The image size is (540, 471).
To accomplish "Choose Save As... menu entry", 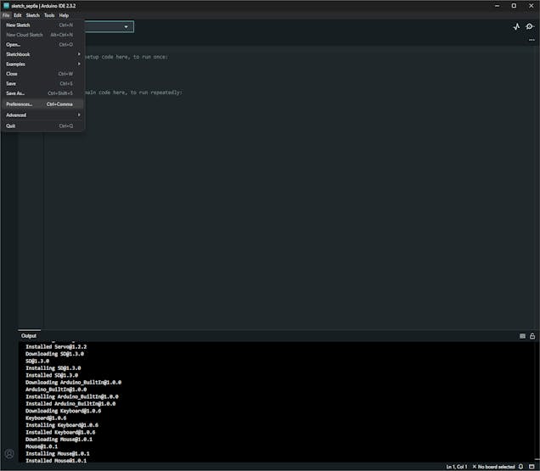I will tap(42, 93).
